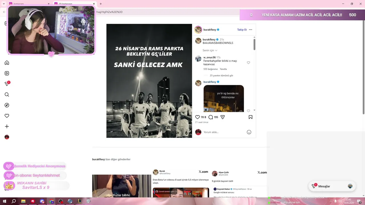This screenshot has height=205, width=365.
Task: Like burakflexy's image comment
Action: click(x=248, y=111)
